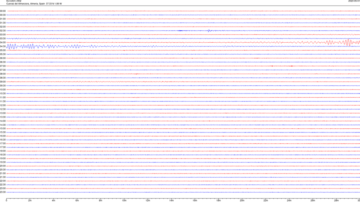Select the 05:00 row time label
This screenshot has height=202, width=360.
3,50
